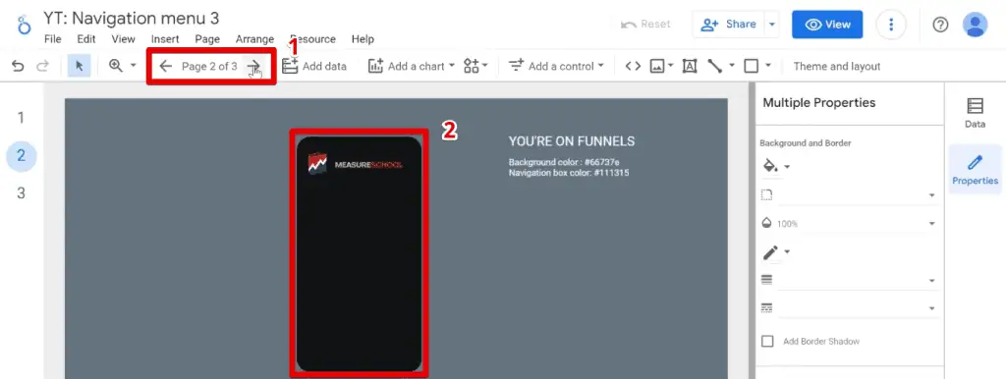
Task: Open the Arrange menu
Action: click(254, 39)
